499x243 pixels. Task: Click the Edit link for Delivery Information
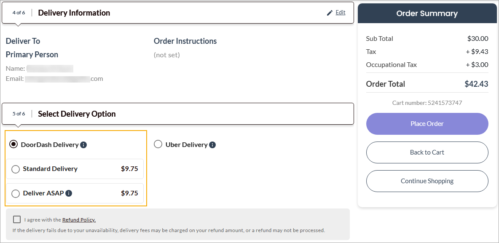pyautogui.click(x=341, y=13)
